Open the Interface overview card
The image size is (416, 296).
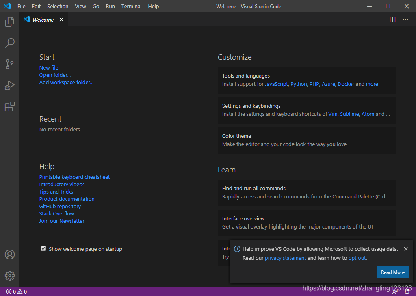[307, 223]
